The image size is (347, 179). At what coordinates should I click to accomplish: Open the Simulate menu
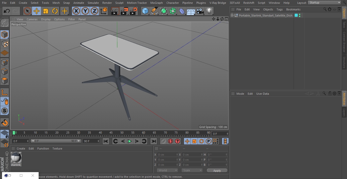click(93, 3)
